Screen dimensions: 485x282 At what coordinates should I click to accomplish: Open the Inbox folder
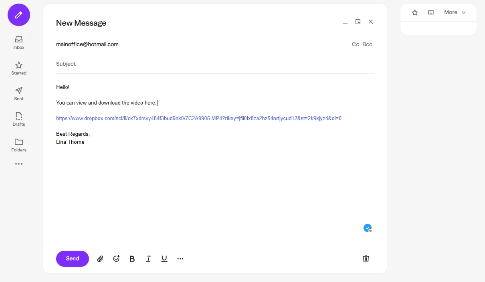(19, 42)
